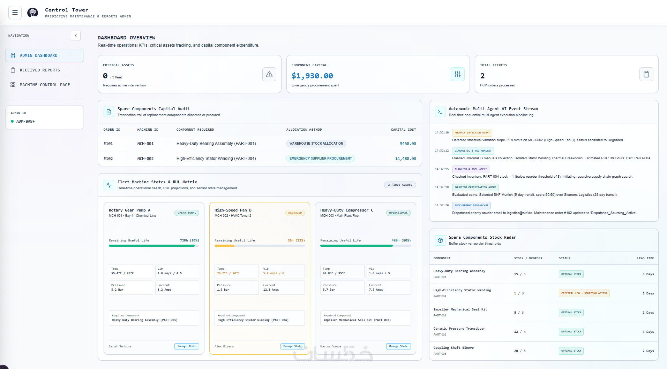Manage state for Rotary Gear Pump A
667x369 pixels.
(x=187, y=346)
